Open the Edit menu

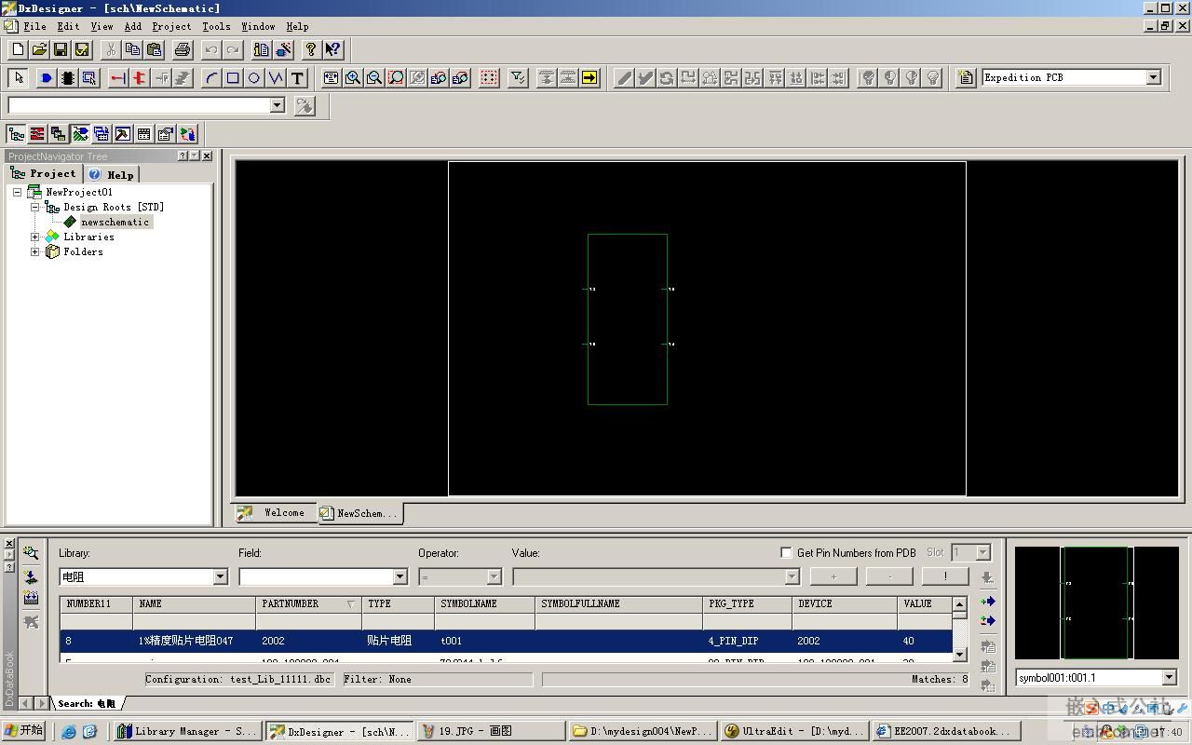click(68, 26)
